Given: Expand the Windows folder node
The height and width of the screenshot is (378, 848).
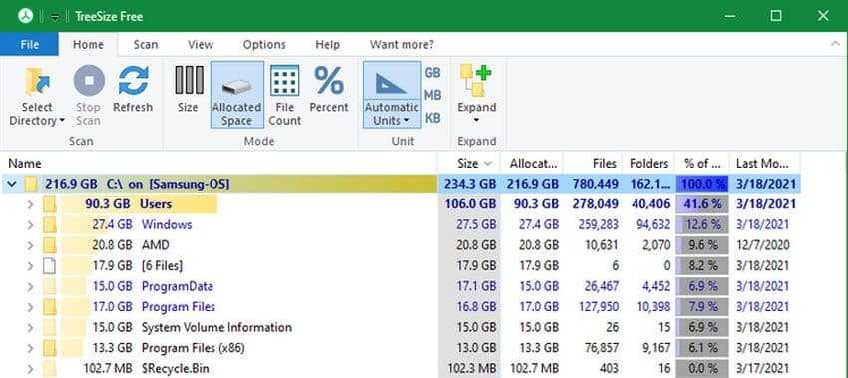Looking at the screenshot, I should [30, 225].
